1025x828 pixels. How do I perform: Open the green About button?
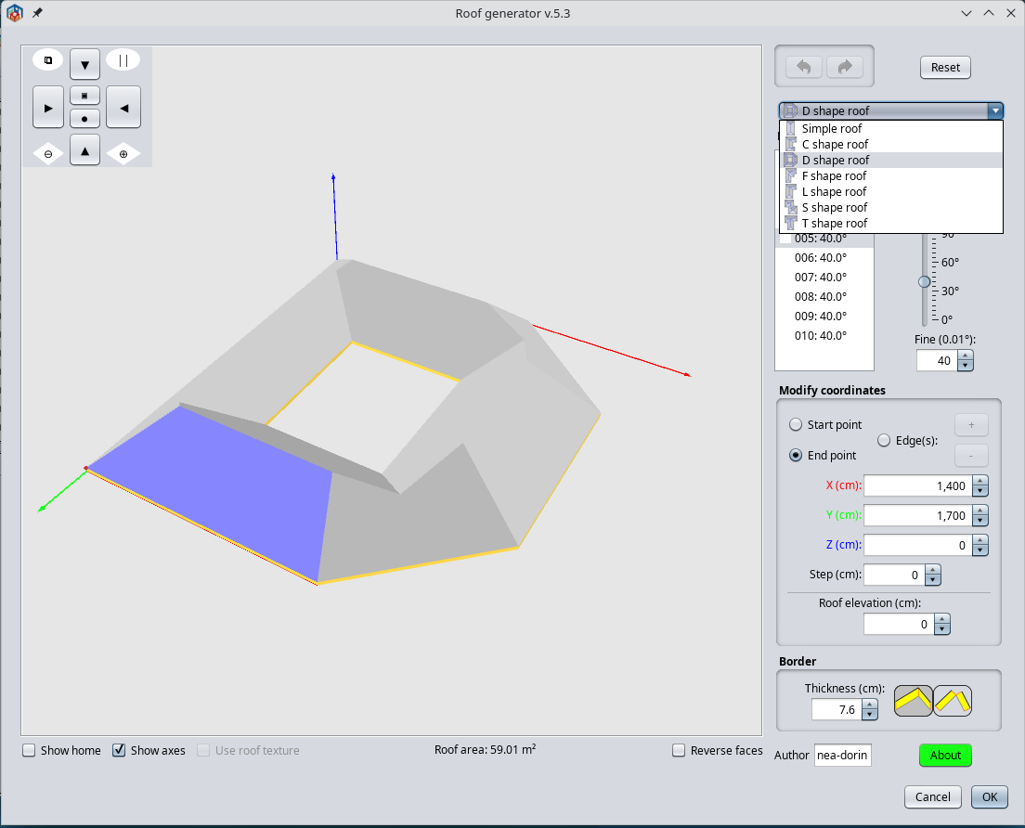[x=945, y=756]
